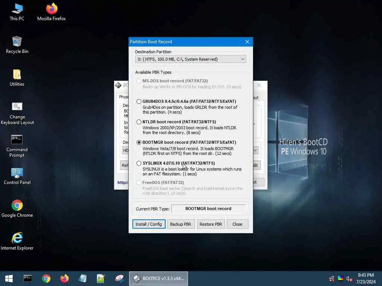Switch to BOOTICE v1.3.3 taskbar window

pyautogui.click(x=158, y=279)
